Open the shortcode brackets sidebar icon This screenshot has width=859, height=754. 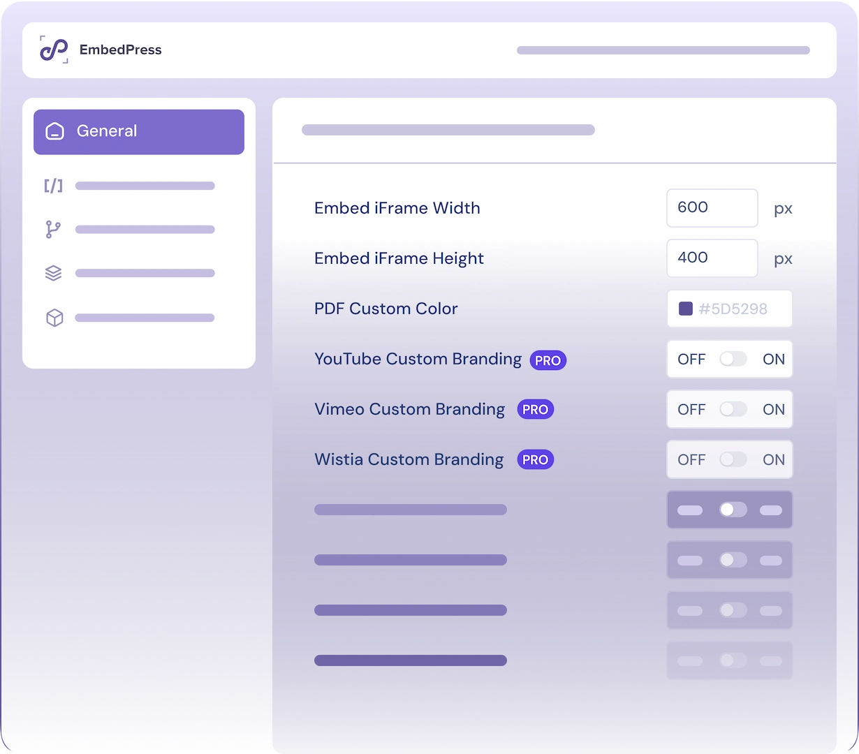[54, 186]
